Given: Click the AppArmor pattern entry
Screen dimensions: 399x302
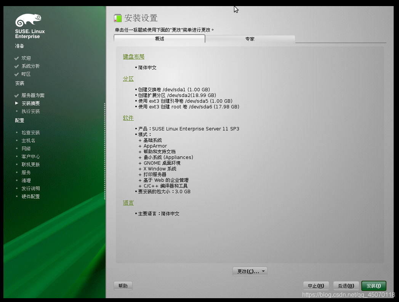Looking at the screenshot, I should (x=155, y=146).
